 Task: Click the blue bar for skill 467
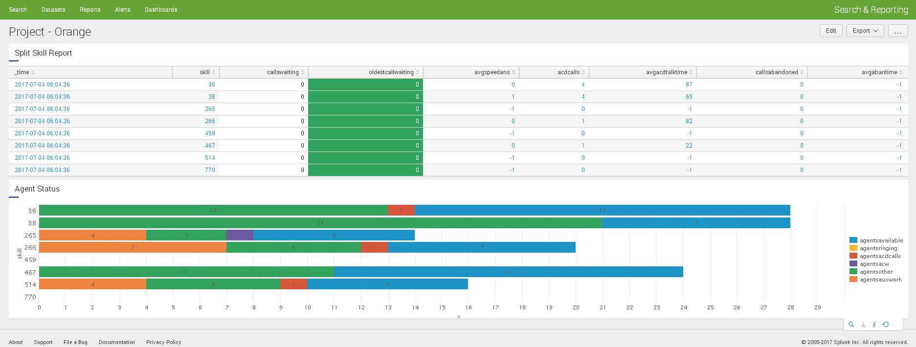point(509,272)
